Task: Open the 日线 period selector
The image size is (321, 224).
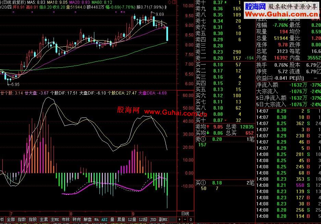Action: tap(185, 214)
